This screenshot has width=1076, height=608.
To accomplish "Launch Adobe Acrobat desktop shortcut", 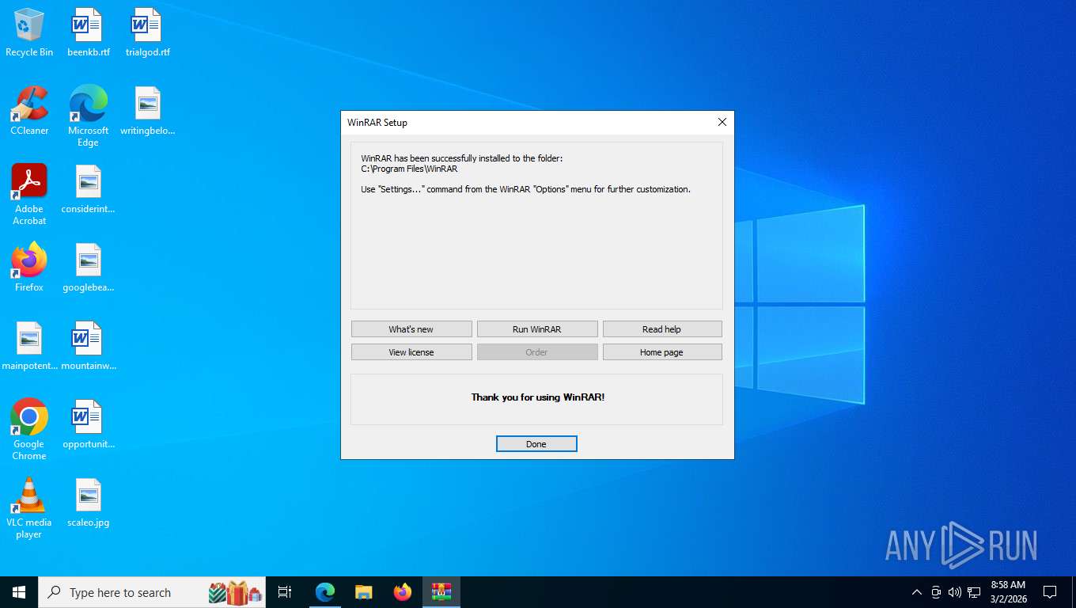I will coord(29,195).
